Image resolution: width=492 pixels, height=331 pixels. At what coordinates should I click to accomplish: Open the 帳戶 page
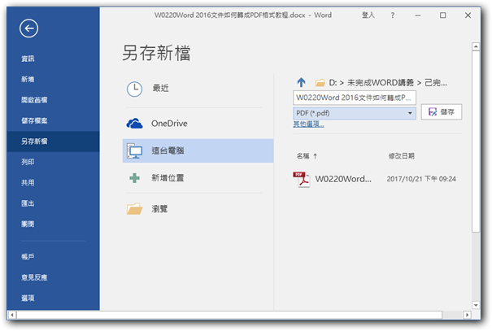(28, 257)
